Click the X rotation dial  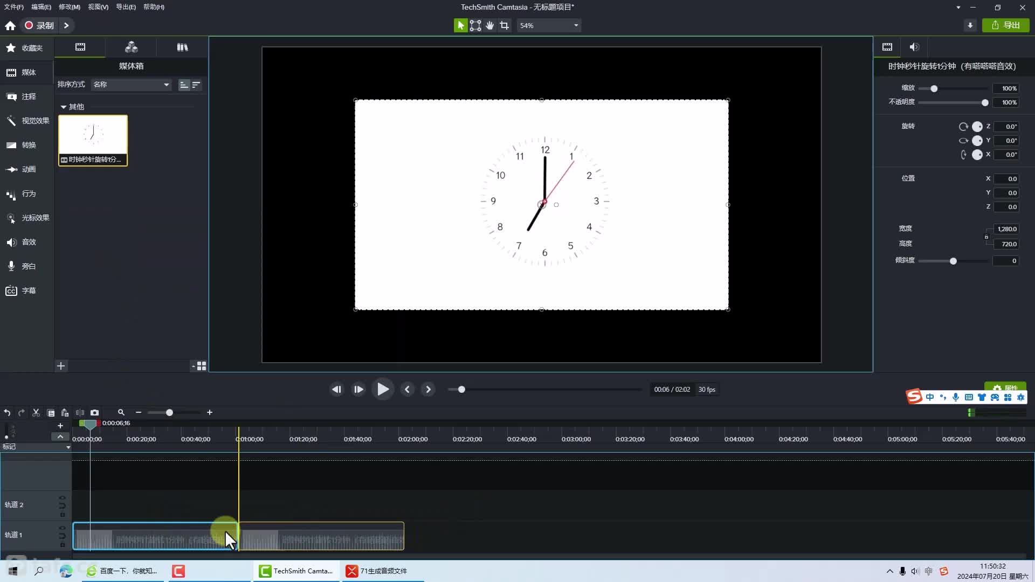977,155
